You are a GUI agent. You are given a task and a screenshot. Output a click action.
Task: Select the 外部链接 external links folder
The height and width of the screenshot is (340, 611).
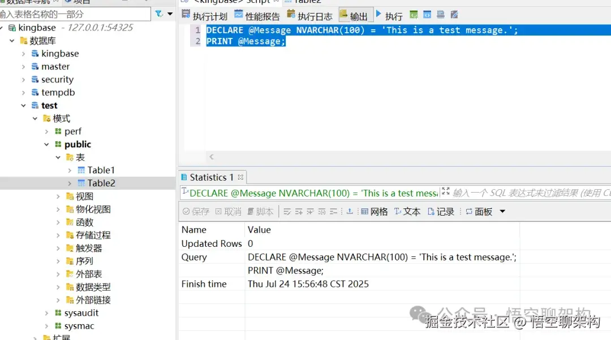[93, 300]
